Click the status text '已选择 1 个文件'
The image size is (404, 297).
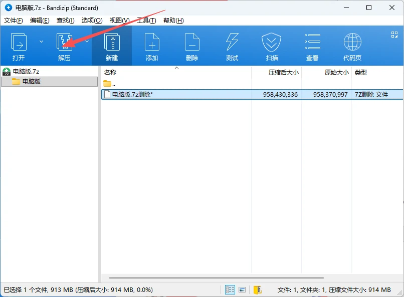pyautogui.click(x=26, y=290)
